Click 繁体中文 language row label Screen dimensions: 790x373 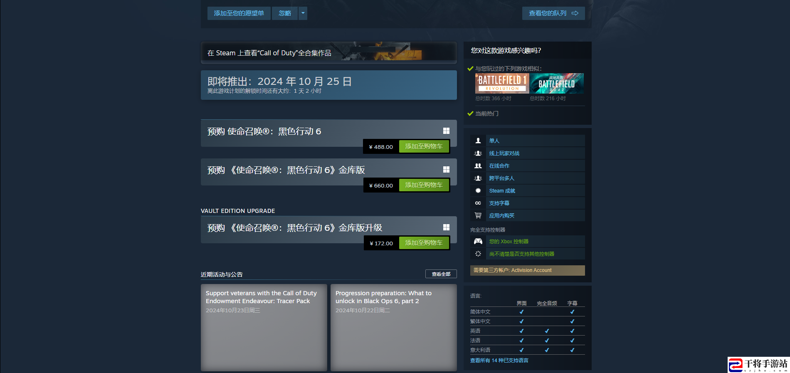coord(480,321)
